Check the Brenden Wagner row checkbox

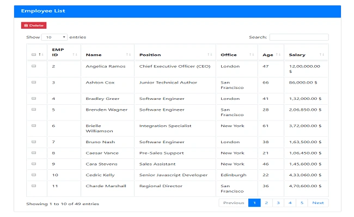(x=34, y=110)
